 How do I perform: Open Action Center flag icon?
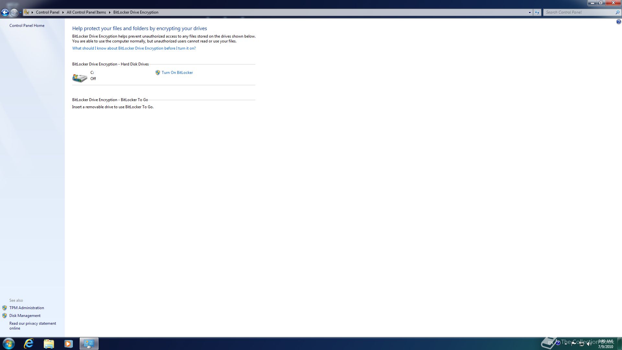point(573,344)
